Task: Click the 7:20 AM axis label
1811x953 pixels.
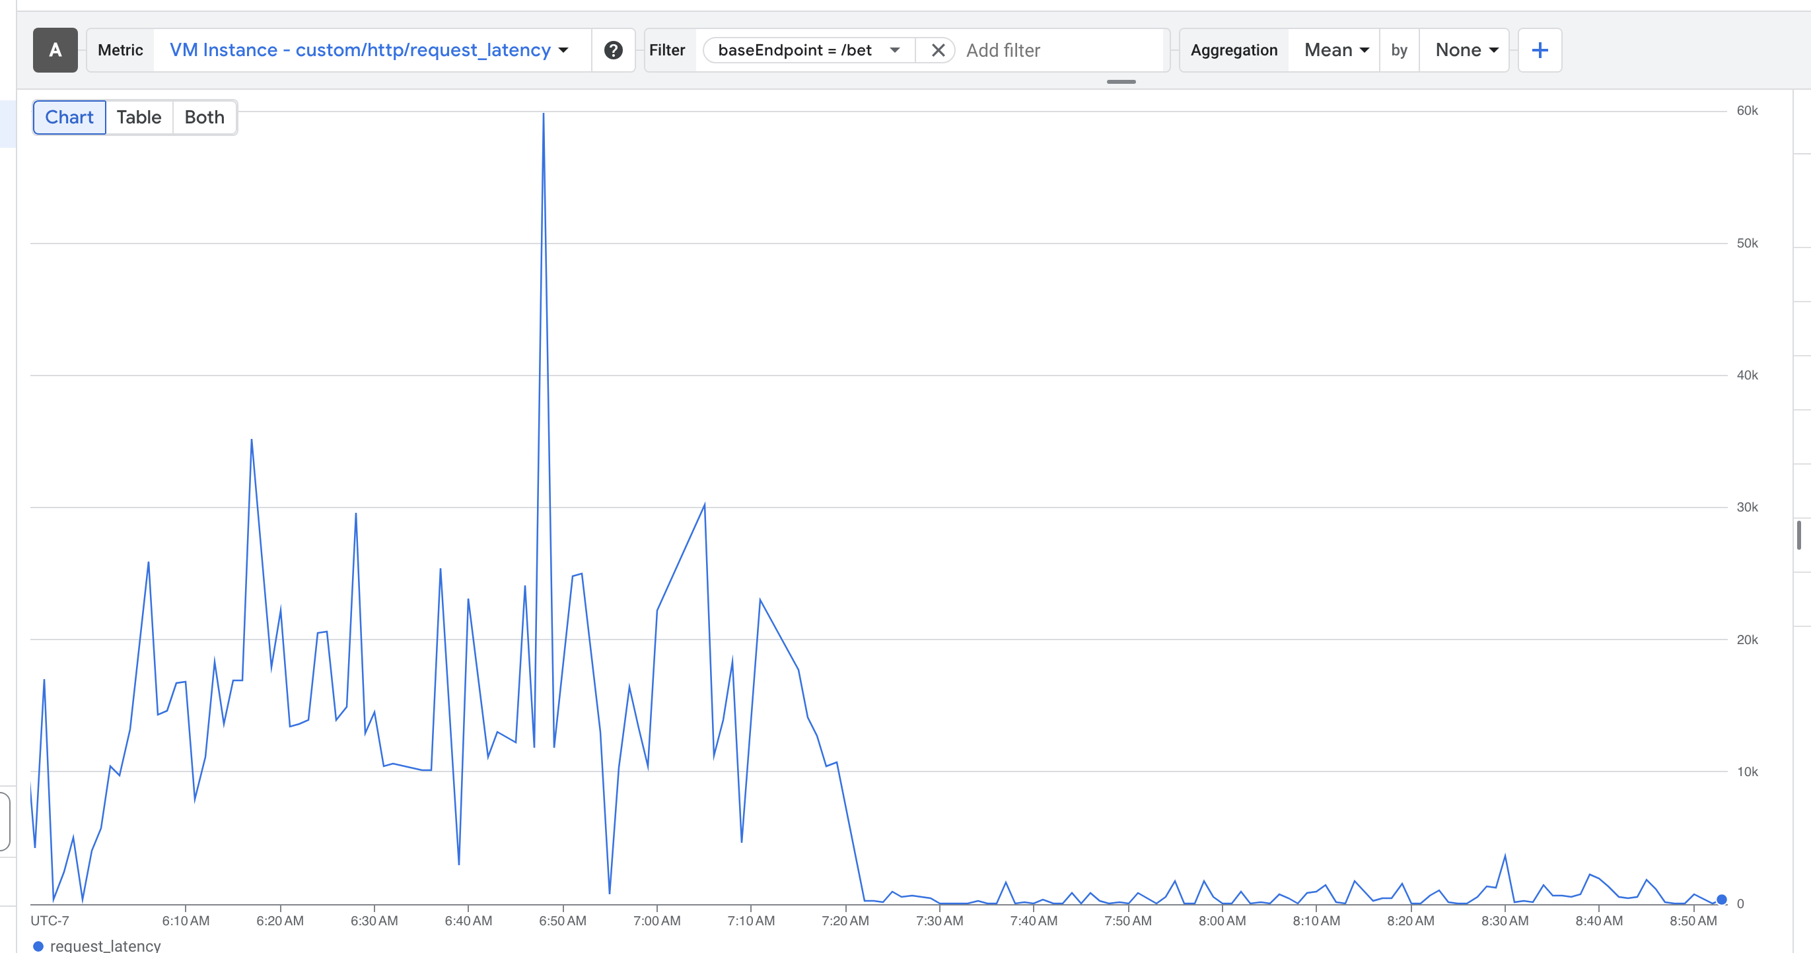Action: tap(845, 921)
